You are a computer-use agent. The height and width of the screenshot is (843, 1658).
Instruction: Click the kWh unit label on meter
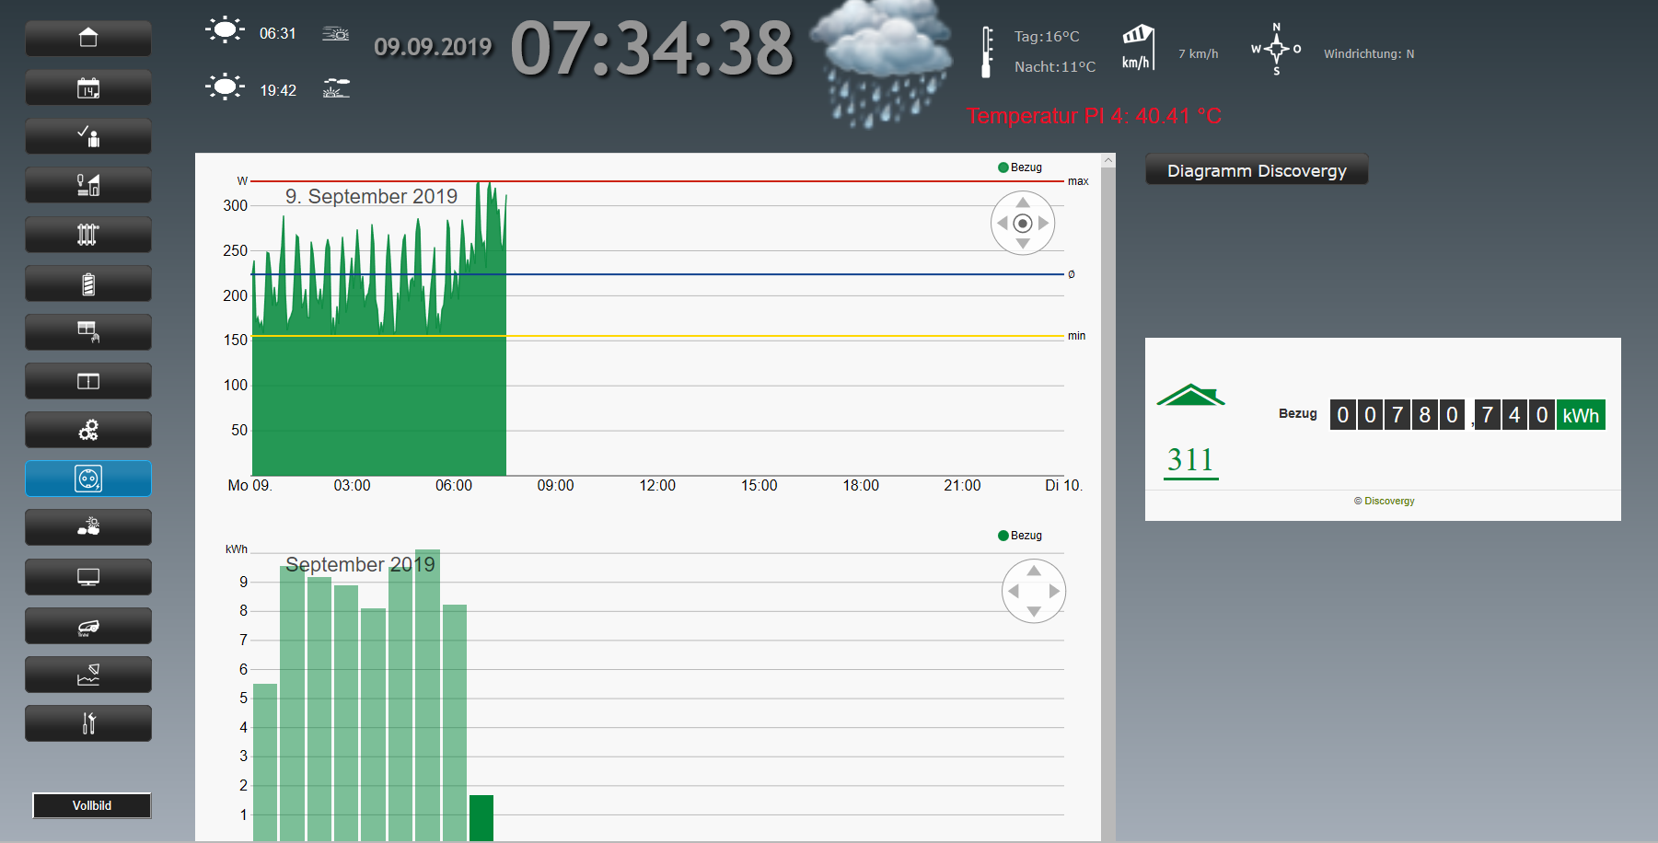pyautogui.click(x=1581, y=415)
